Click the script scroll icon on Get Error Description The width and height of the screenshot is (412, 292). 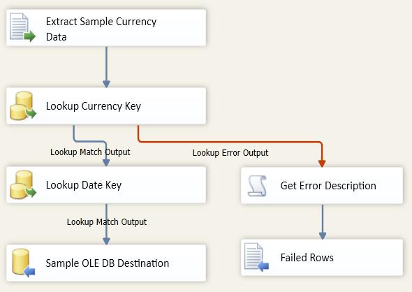point(257,186)
